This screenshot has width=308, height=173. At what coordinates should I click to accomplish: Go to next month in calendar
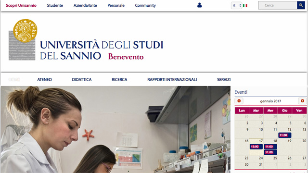point(302,101)
